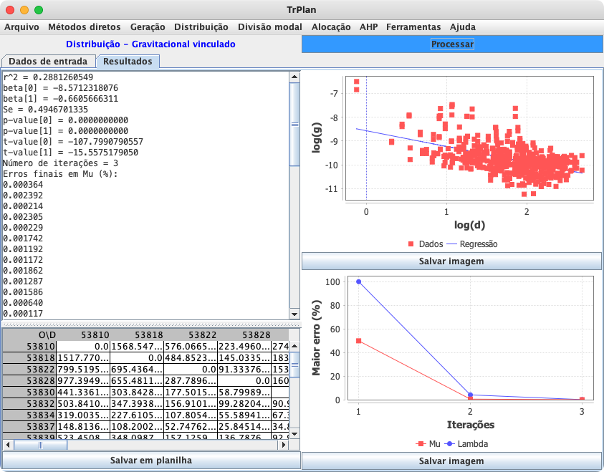This screenshot has width=604, height=472.
Task: Click the r^2 = 0.2881260549 line
Action: click(48, 77)
